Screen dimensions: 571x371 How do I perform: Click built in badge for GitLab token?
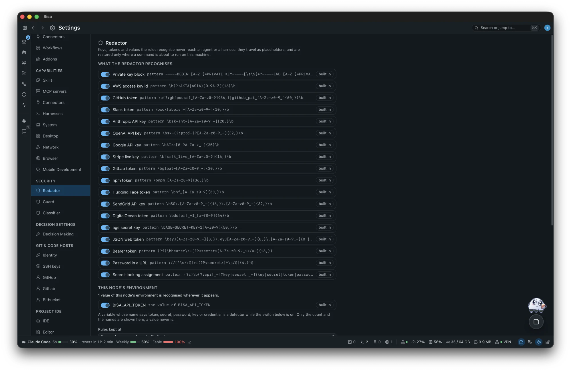click(325, 169)
